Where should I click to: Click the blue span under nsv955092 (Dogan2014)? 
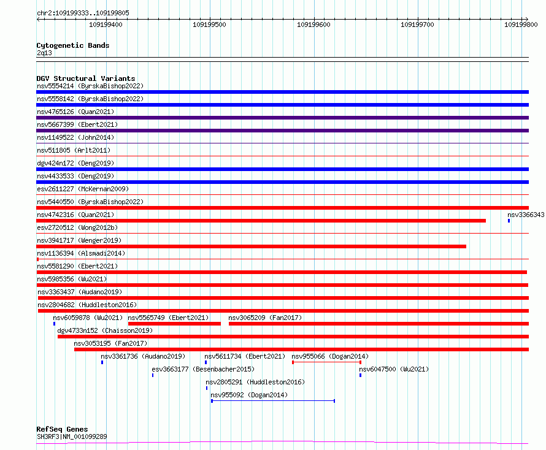273,402
